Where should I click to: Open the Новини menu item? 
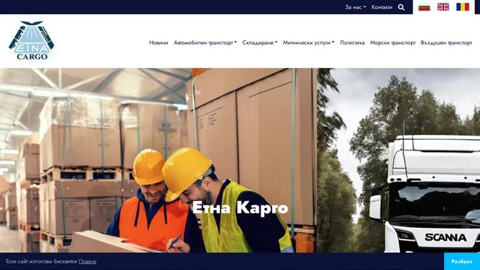[159, 43]
